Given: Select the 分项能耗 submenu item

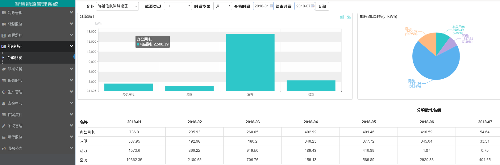Looking at the screenshot, I should (x=15, y=58).
